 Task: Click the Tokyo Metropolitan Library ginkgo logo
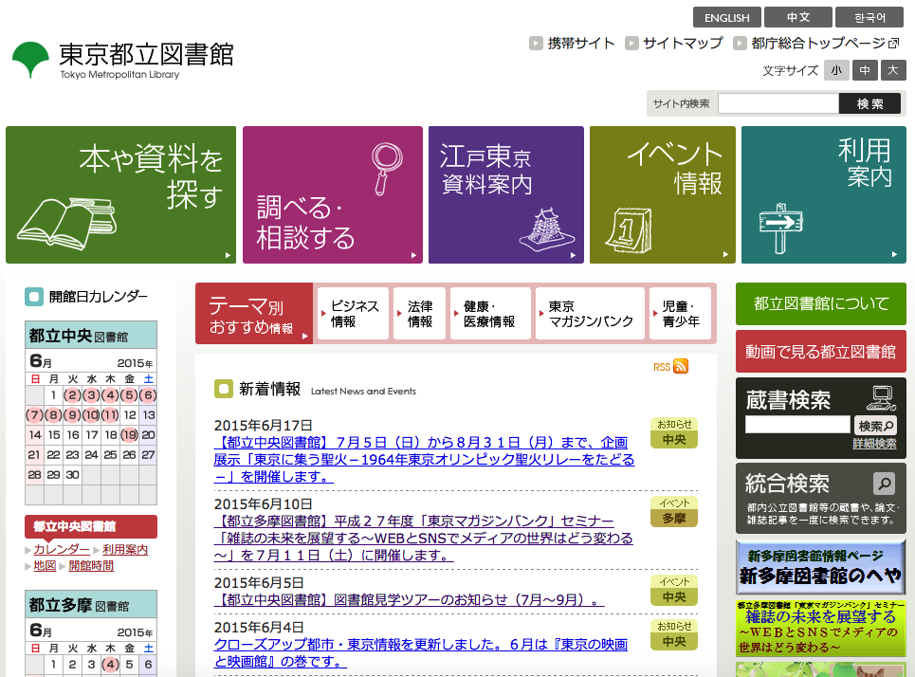pos(30,61)
